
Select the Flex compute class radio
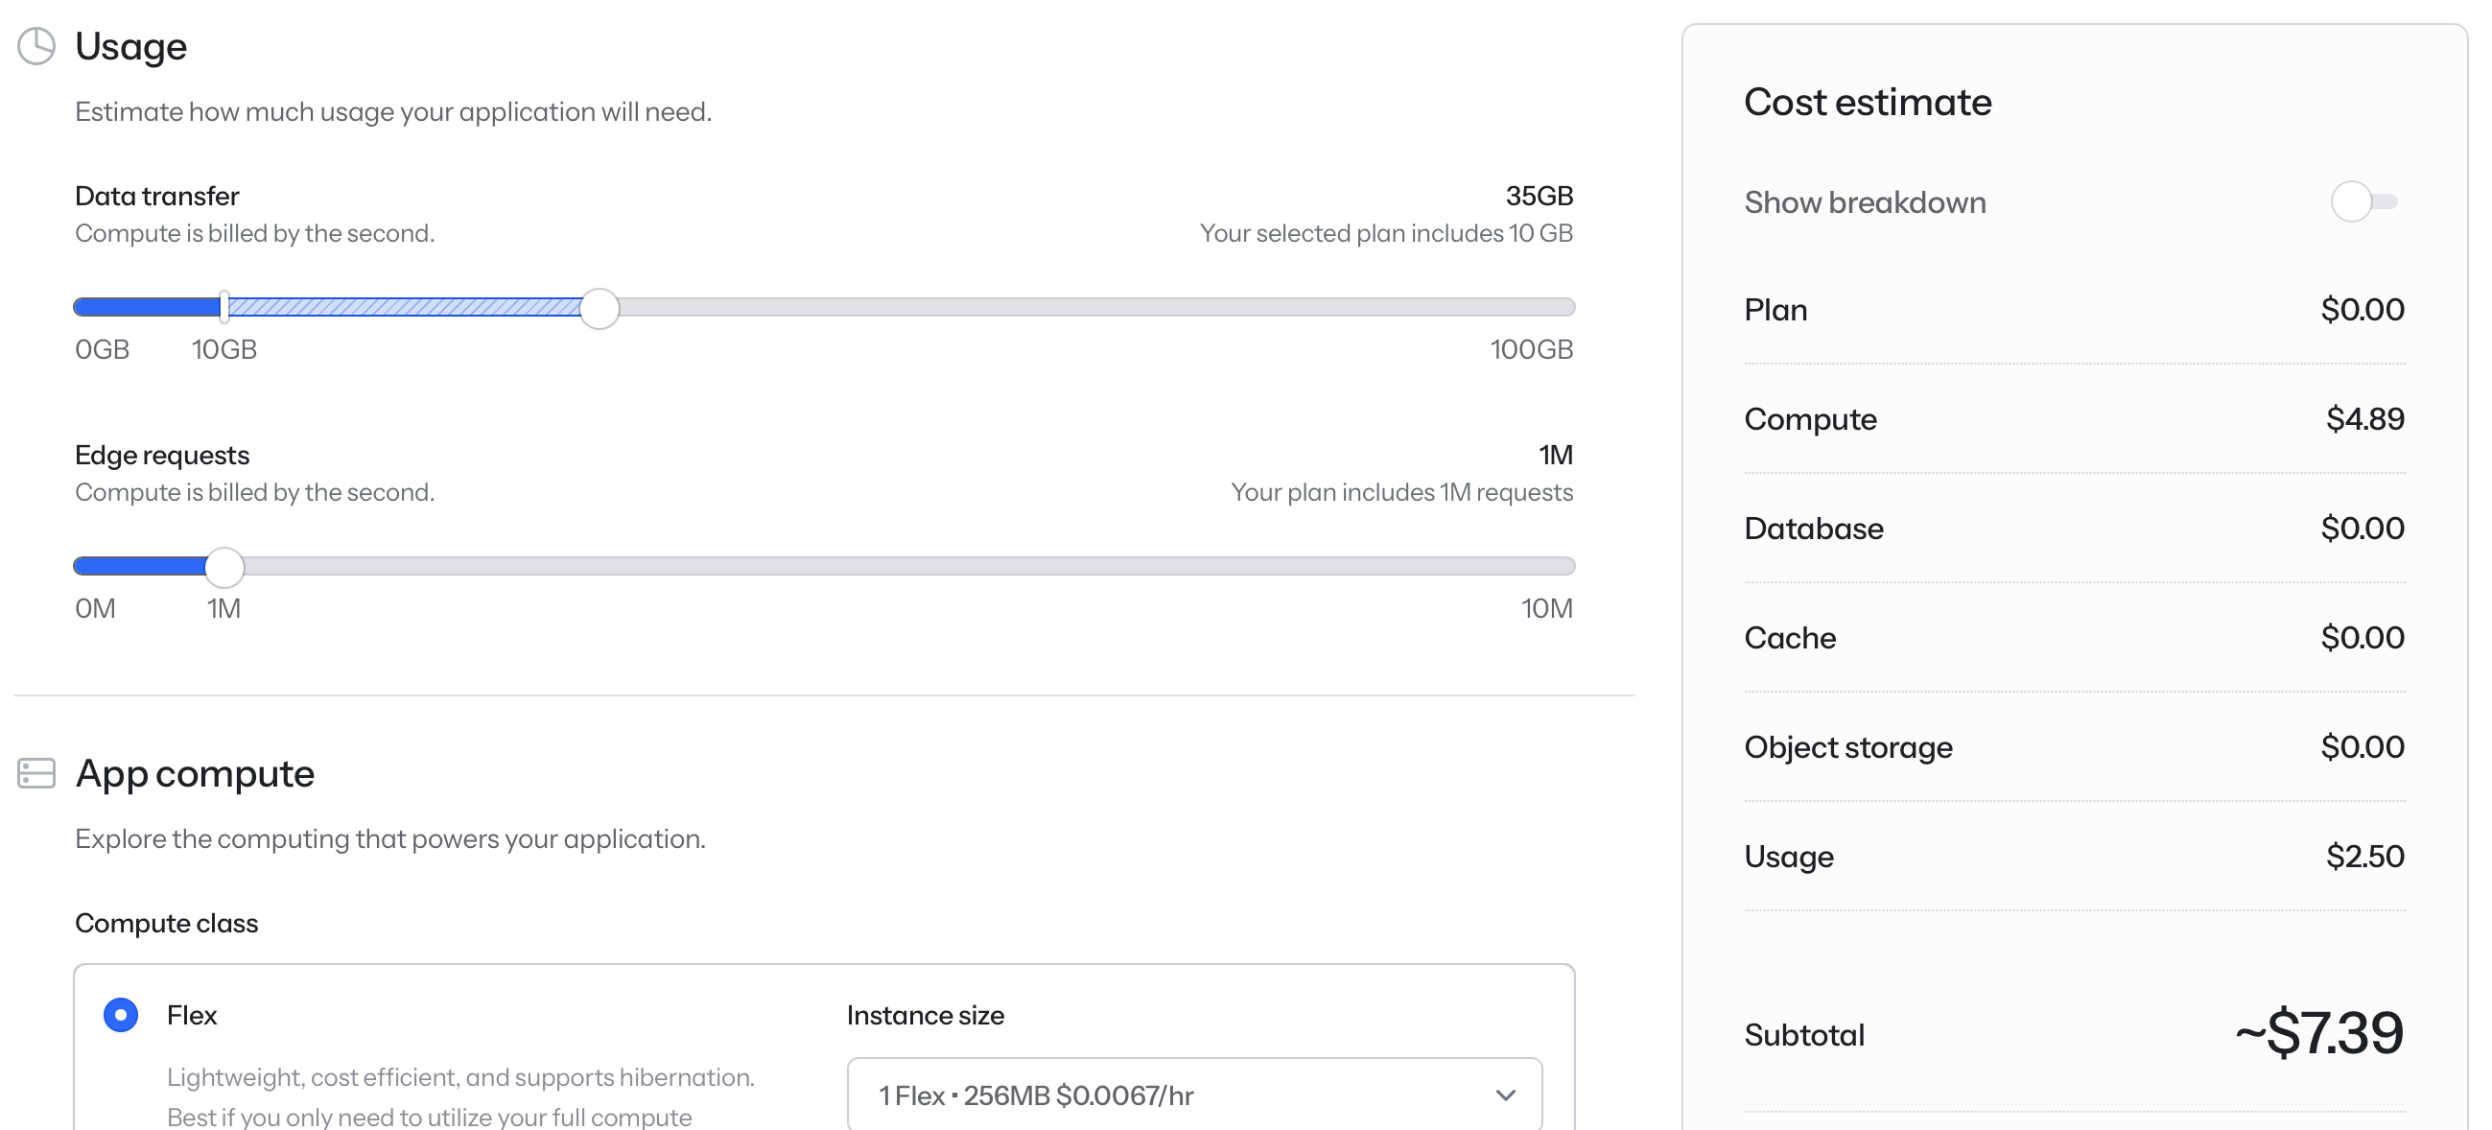(x=121, y=1015)
